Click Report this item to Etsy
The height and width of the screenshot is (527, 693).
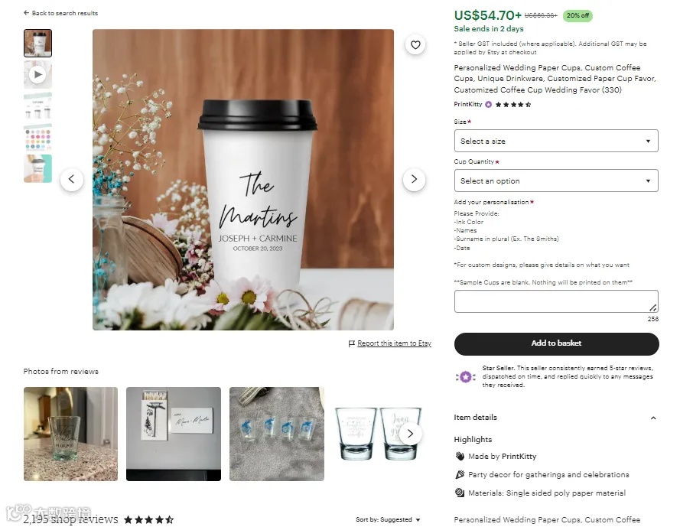pos(394,343)
